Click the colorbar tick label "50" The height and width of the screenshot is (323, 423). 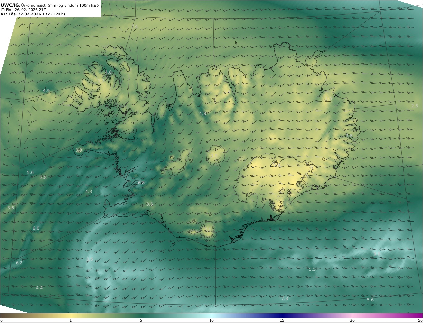(x=420, y=320)
